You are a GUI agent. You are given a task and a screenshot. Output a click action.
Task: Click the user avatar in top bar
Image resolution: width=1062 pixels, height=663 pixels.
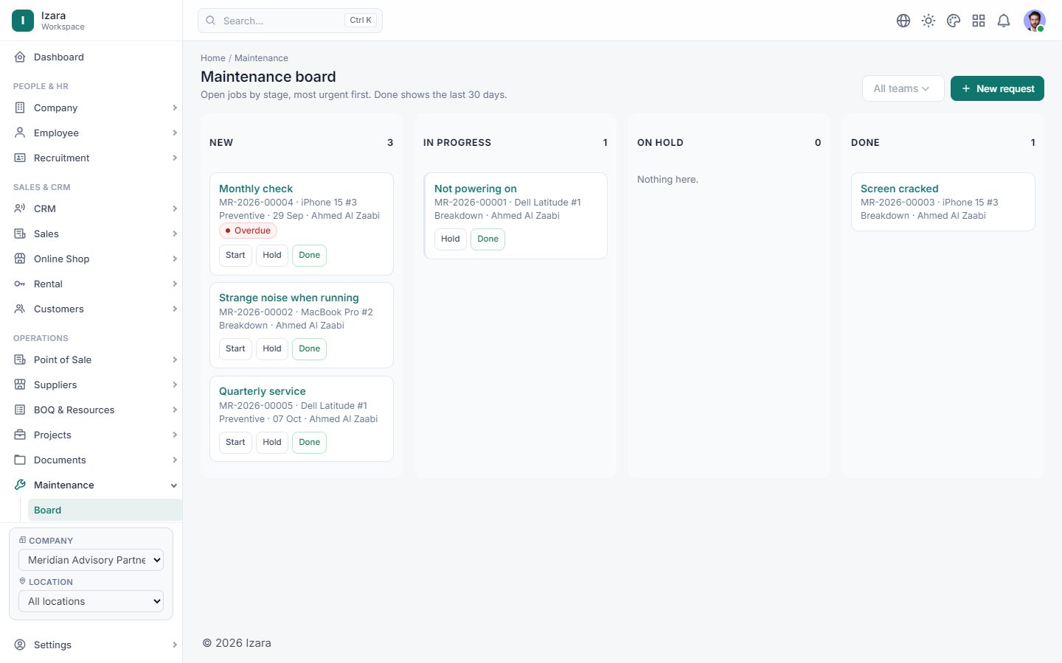1035,21
